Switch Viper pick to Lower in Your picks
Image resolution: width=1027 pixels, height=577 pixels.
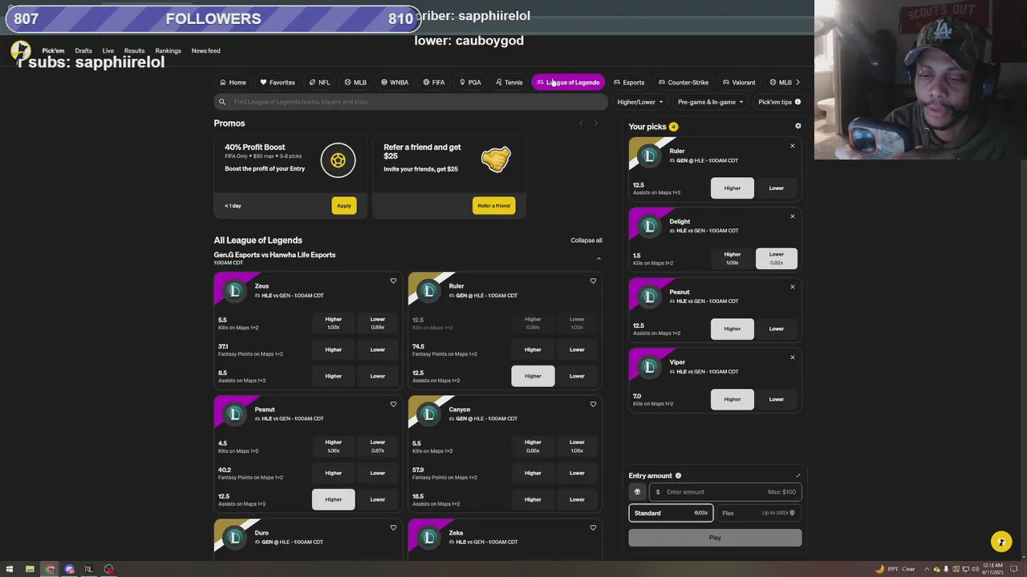click(776, 399)
